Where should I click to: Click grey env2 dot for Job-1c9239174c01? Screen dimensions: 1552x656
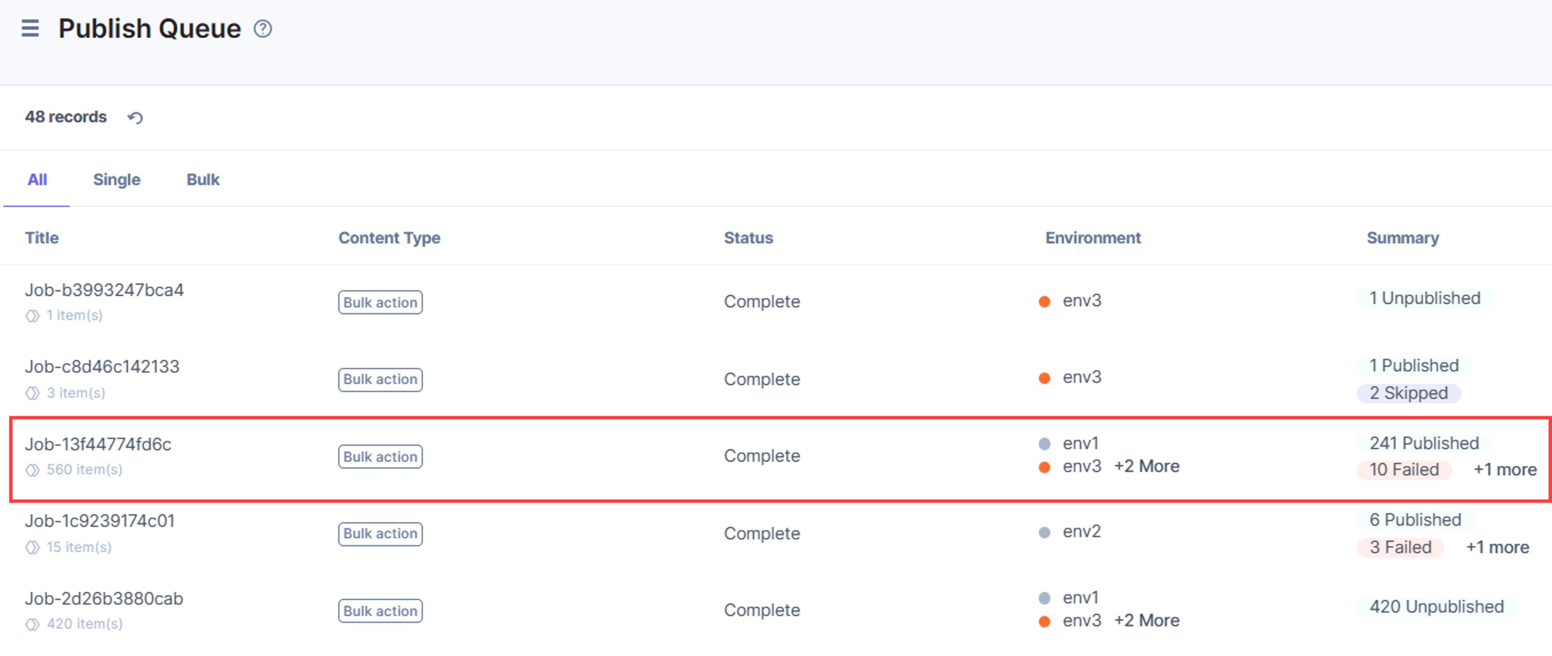click(1045, 532)
